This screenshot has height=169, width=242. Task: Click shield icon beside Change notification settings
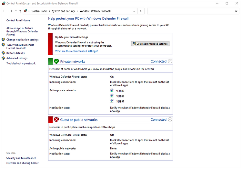point(3,39)
